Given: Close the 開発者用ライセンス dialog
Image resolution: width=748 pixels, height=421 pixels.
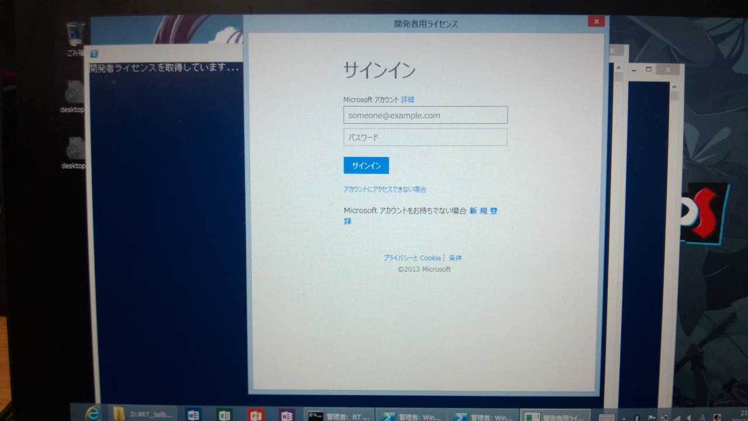Looking at the screenshot, I should coord(596,22).
